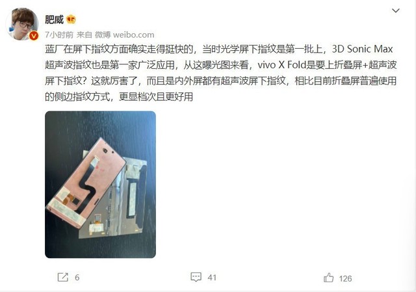The image size is (416, 292).
Task: Click the pink phone panel in photo
Action: point(86,183)
